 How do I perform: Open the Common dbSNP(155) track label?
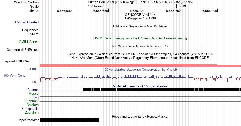tap(22, 50)
